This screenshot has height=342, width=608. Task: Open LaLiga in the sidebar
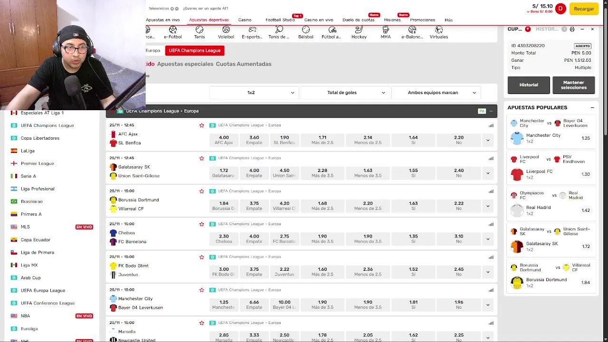[x=28, y=151]
